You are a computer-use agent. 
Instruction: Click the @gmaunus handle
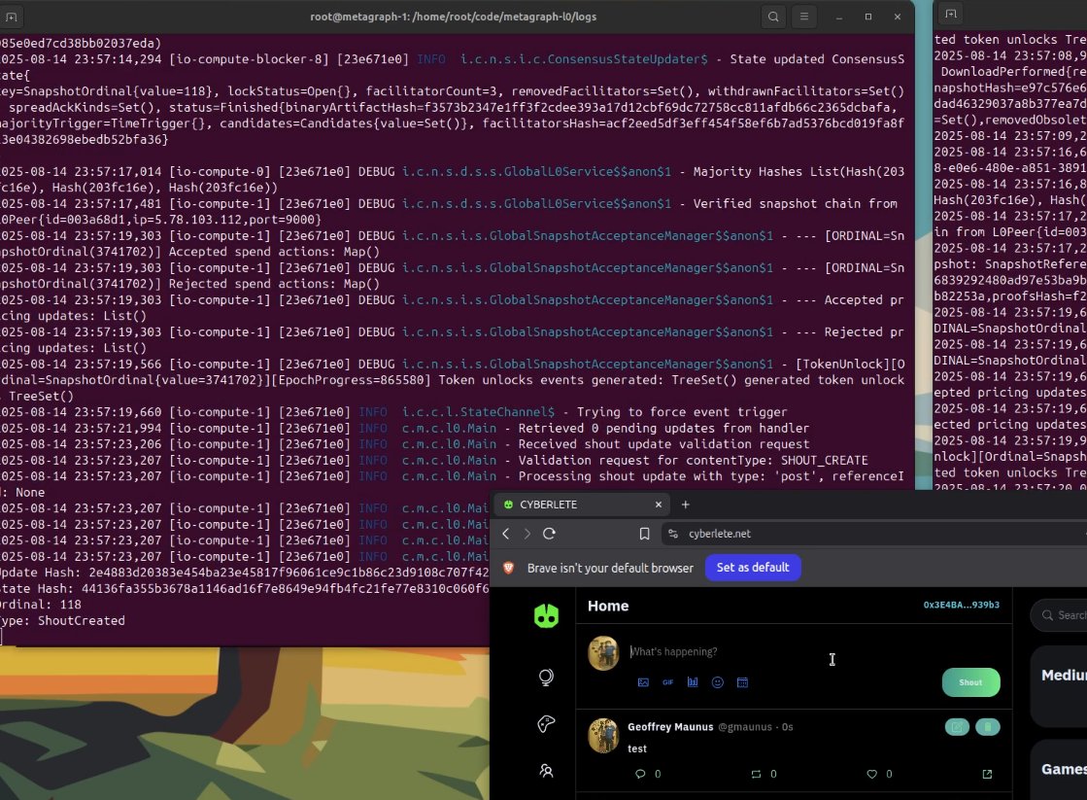(x=744, y=727)
